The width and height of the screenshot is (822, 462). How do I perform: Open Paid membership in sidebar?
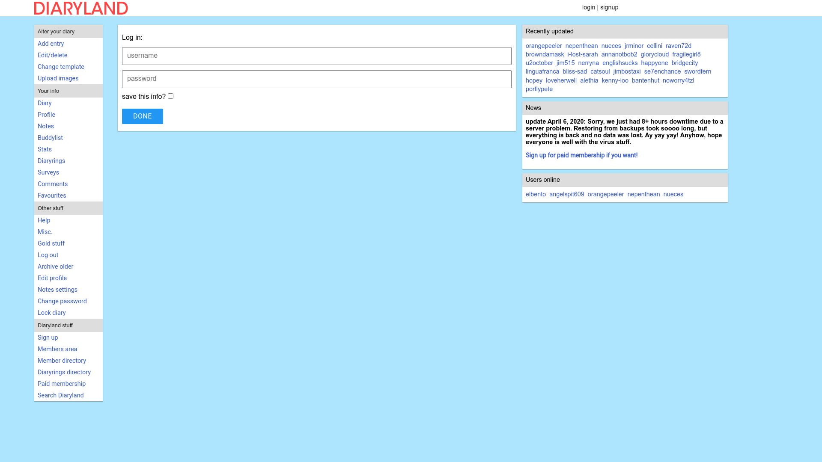[62, 384]
